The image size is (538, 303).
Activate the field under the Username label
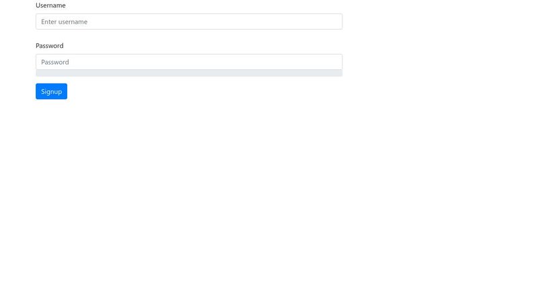coord(189,22)
